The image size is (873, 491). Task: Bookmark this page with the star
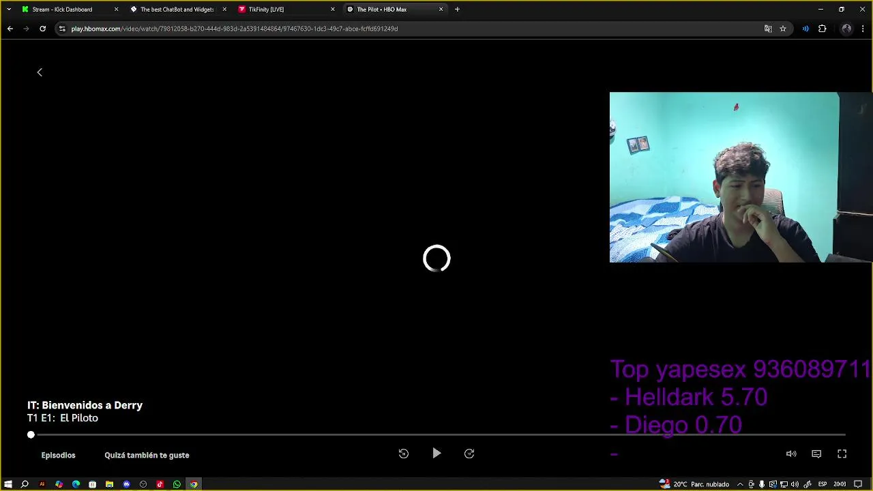coord(783,29)
